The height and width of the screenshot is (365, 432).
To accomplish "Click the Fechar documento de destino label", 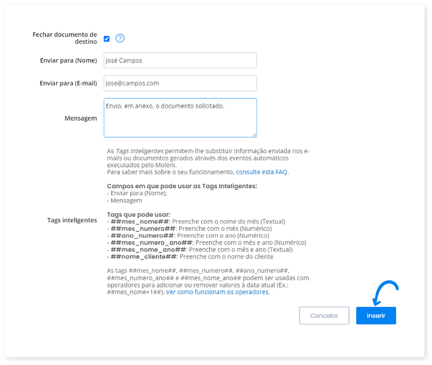I will point(65,38).
